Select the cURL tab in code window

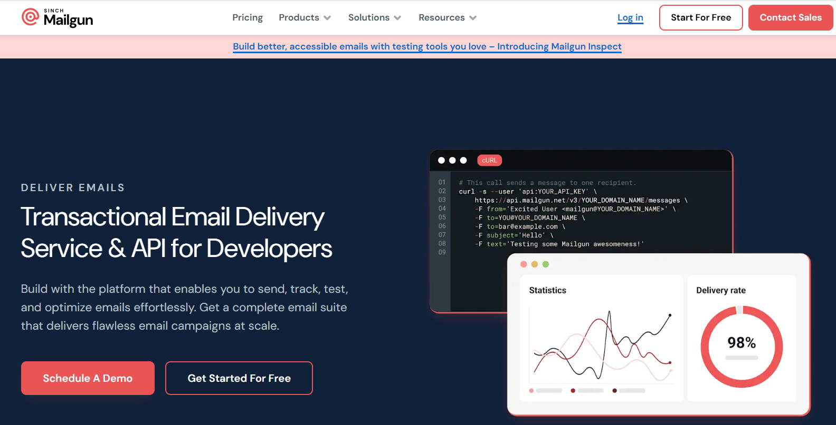click(x=489, y=160)
